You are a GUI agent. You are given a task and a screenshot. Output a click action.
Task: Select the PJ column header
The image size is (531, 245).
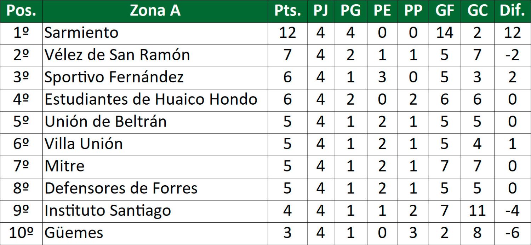click(320, 11)
